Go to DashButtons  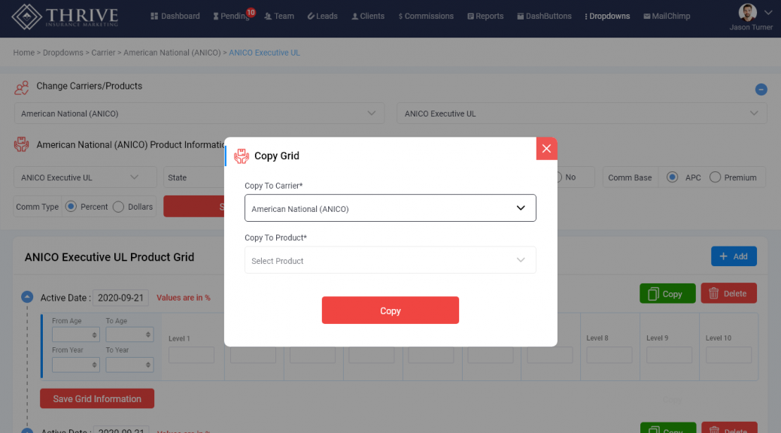click(545, 16)
